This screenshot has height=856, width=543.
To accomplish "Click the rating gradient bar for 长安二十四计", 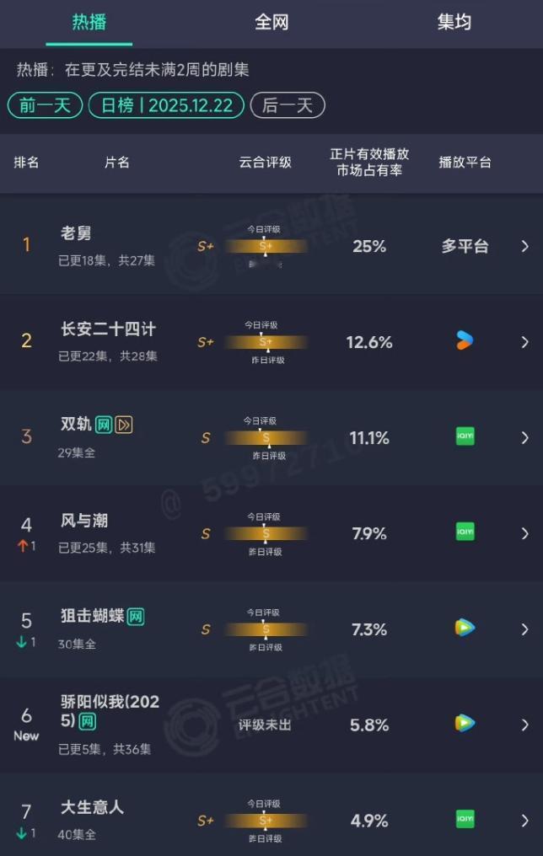I will [x=266, y=341].
